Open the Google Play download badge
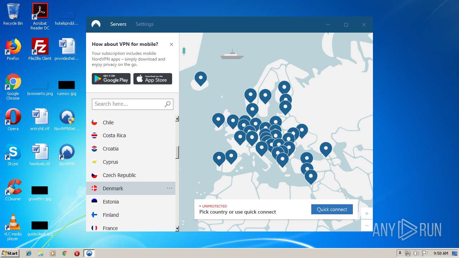 (111, 79)
